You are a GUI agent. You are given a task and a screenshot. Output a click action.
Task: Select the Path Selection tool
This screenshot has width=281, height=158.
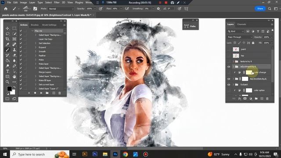coord(14,71)
